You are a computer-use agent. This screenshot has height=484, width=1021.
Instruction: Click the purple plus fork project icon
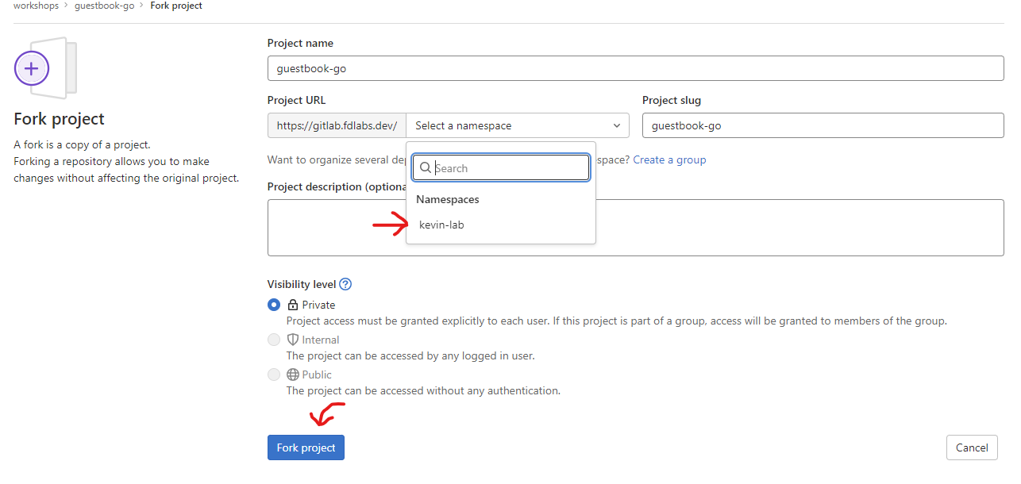tap(32, 69)
